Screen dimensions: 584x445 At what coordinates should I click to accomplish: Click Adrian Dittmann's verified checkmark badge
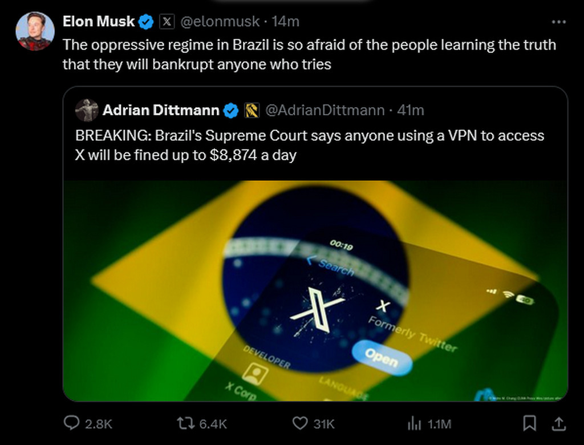coord(230,111)
